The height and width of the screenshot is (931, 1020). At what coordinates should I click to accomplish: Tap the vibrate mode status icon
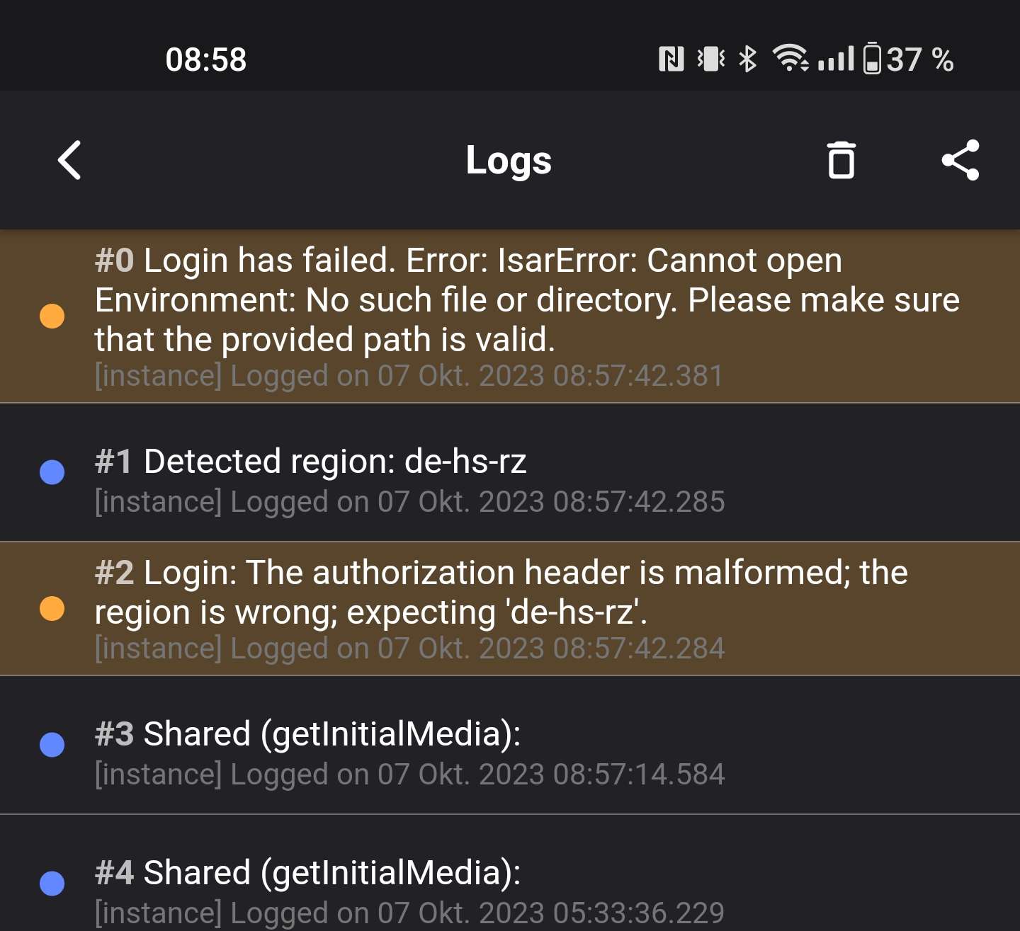[x=710, y=59]
